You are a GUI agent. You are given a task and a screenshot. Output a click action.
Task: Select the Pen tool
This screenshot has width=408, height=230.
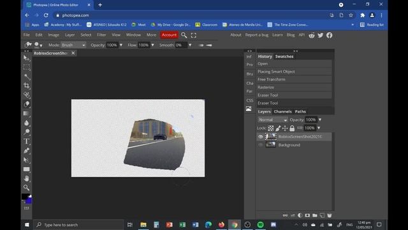27,151
